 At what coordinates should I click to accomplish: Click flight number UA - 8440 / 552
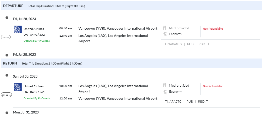(34, 35)
